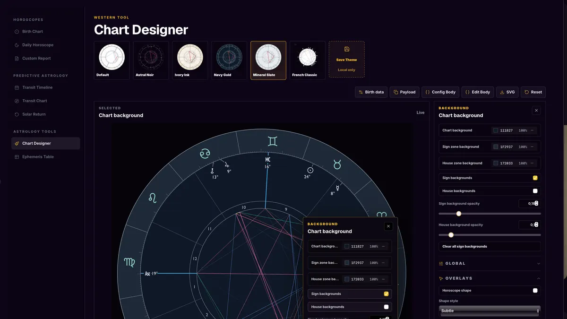This screenshot has height=319, width=567.
Task: Enable House backgrounds in floating popup
Action: [386, 307]
